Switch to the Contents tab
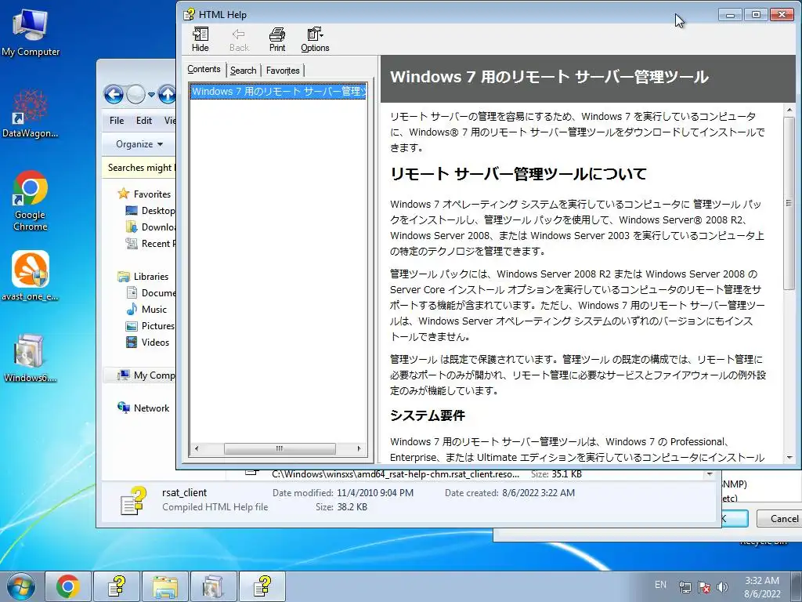 tap(204, 69)
